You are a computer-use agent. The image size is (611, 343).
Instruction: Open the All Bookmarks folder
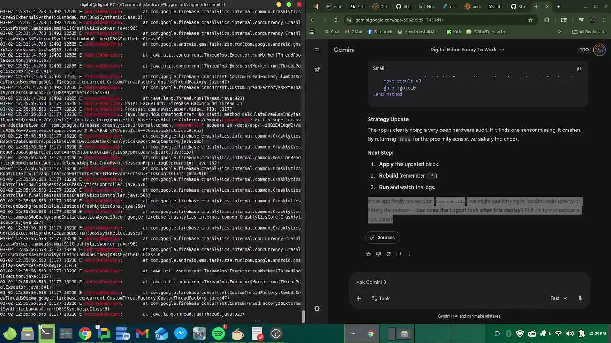point(589,32)
